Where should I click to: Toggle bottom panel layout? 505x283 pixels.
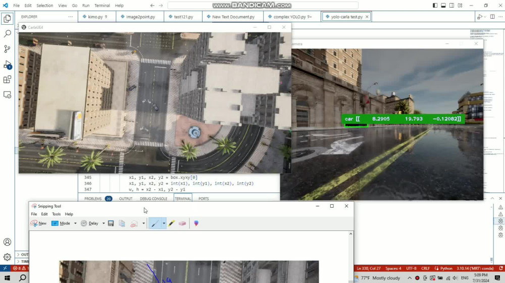coord(443,6)
